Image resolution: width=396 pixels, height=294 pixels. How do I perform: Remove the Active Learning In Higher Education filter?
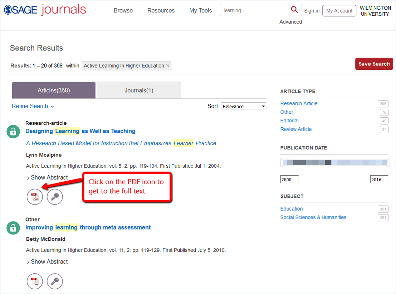[167, 65]
